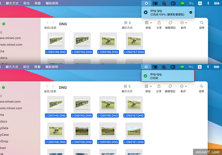Select the L1260159.DNG thumbnail
Viewport: 222px width, 155px height.
point(82,131)
